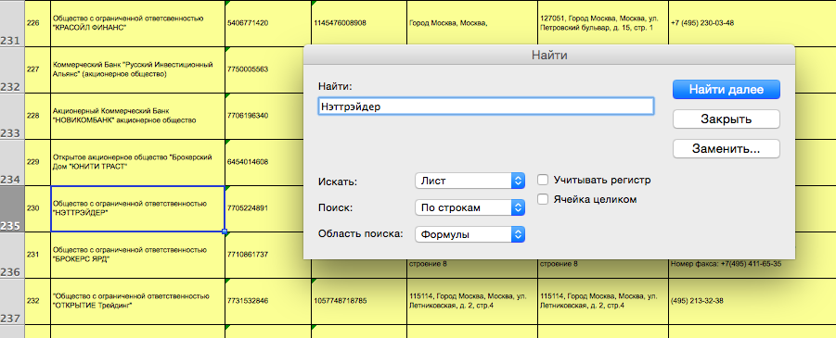Select cell with number 5406771420
Viewport: 836px width, 338px height.
coord(268,23)
